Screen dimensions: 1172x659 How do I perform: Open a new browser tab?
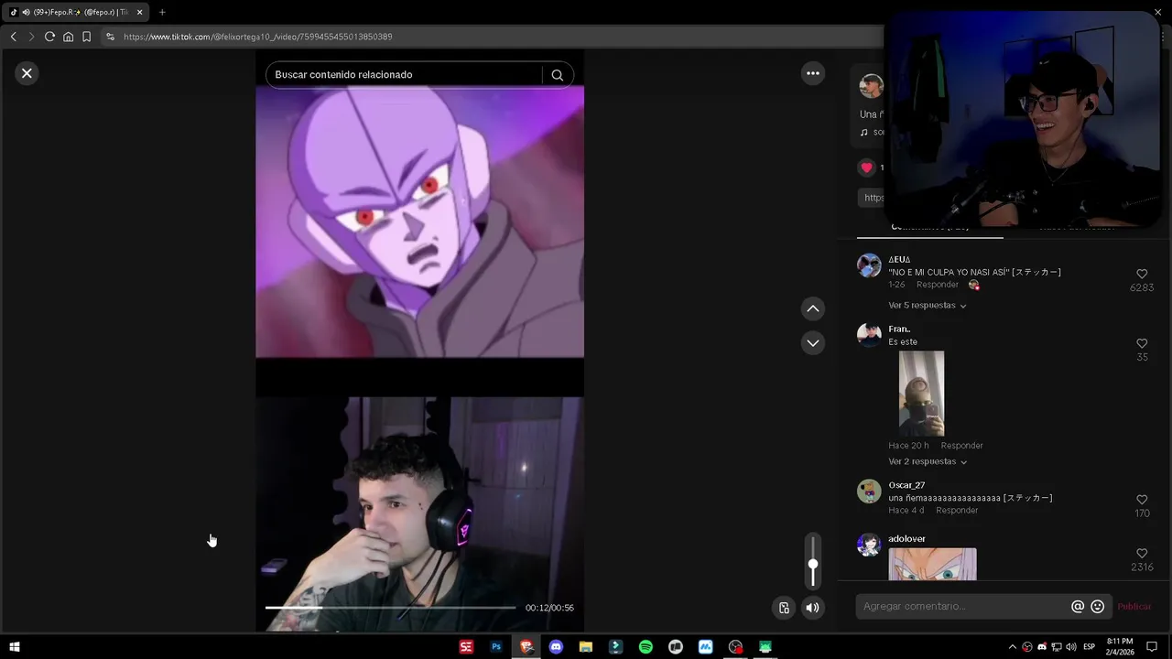162,12
